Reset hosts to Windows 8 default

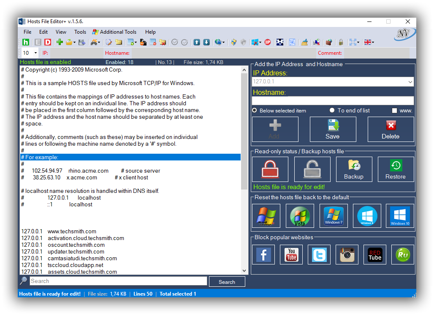coord(367,216)
